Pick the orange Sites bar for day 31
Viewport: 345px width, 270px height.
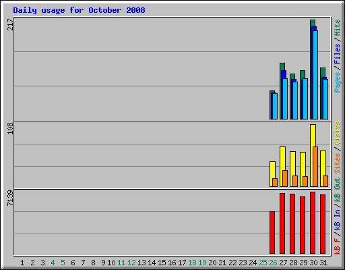click(x=325, y=182)
